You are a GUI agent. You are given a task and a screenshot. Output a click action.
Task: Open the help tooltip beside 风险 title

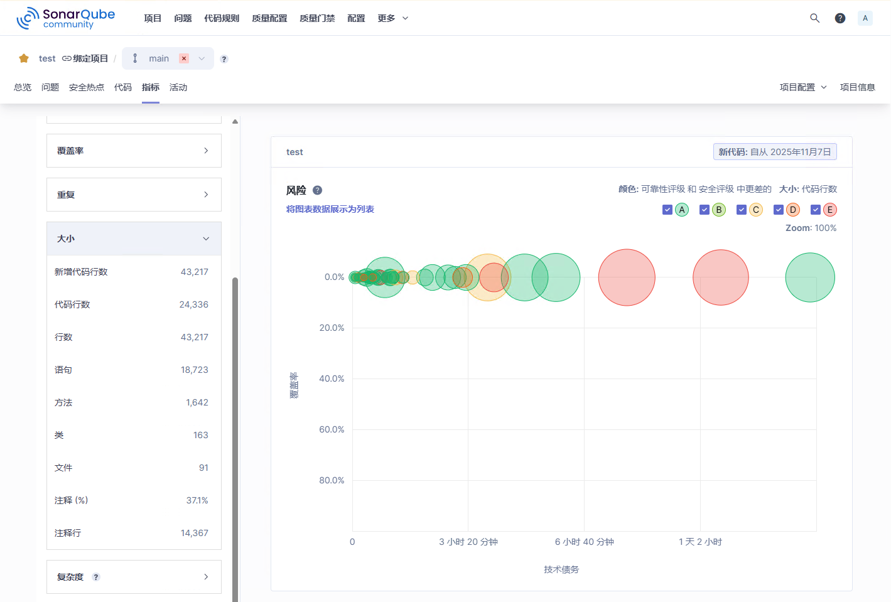tap(318, 190)
